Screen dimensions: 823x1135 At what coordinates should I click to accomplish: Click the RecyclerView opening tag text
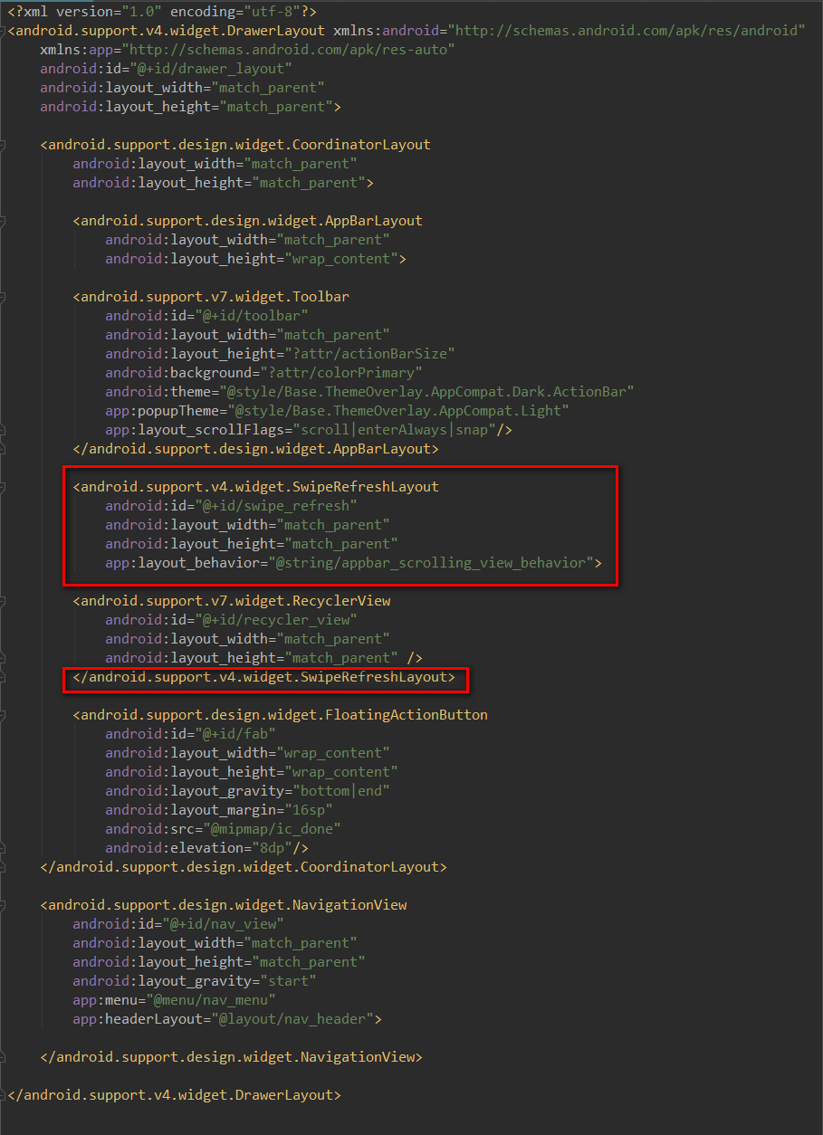pyautogui.click(x=232, y=601)
